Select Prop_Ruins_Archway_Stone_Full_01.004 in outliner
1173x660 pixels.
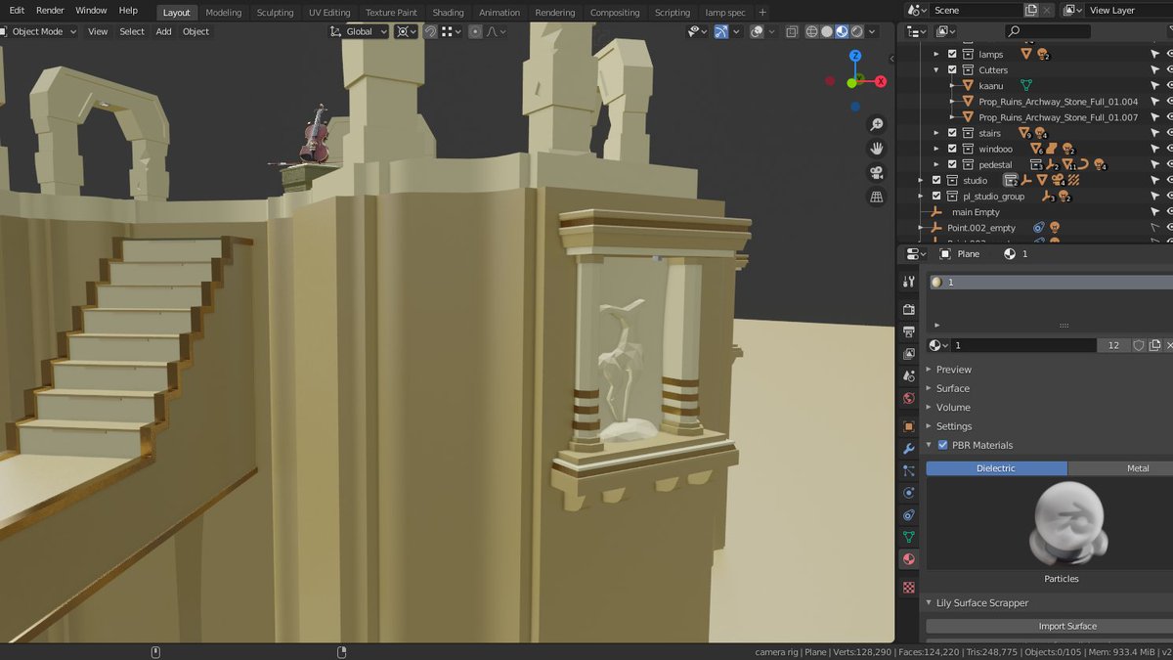point(1058,102)
